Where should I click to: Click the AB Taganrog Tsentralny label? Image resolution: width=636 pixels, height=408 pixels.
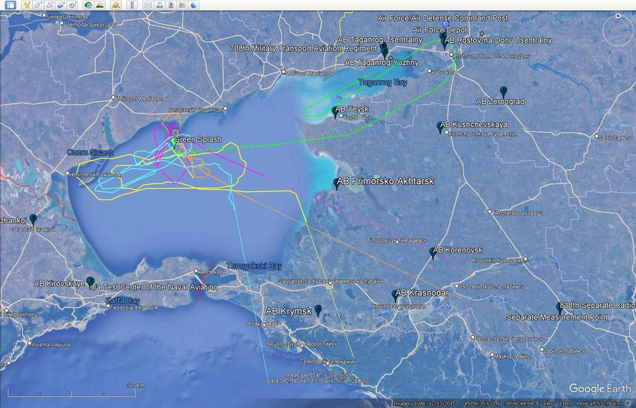pos(380,40)
